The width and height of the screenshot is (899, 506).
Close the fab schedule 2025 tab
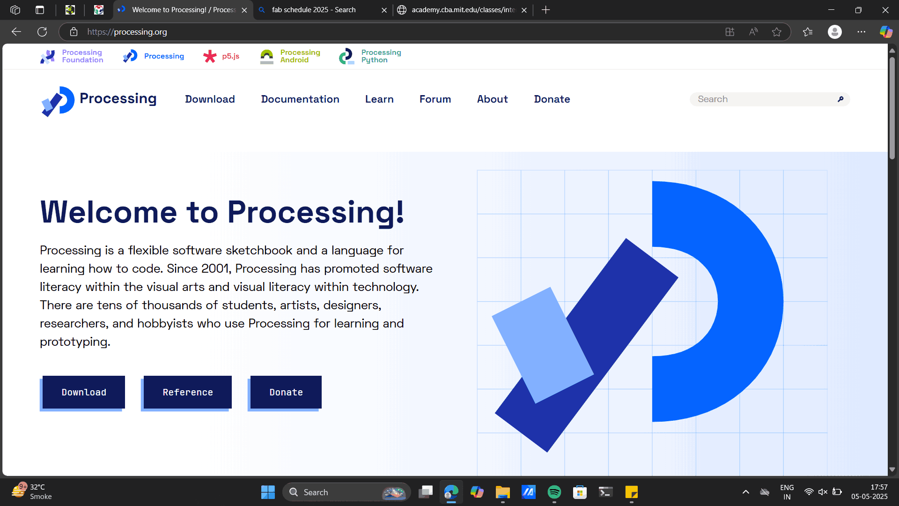point(384,10)
